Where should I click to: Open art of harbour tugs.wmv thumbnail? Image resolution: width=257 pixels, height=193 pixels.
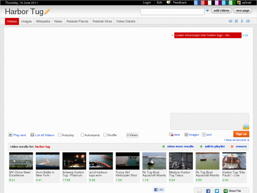tap(101, 161)
